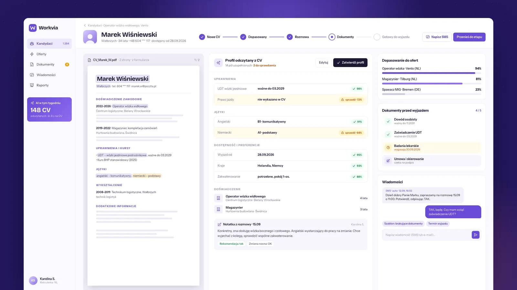Click the CV_Marek_W.pdf file icon
This screenshot has width=517, height=290.
(90, 60)
